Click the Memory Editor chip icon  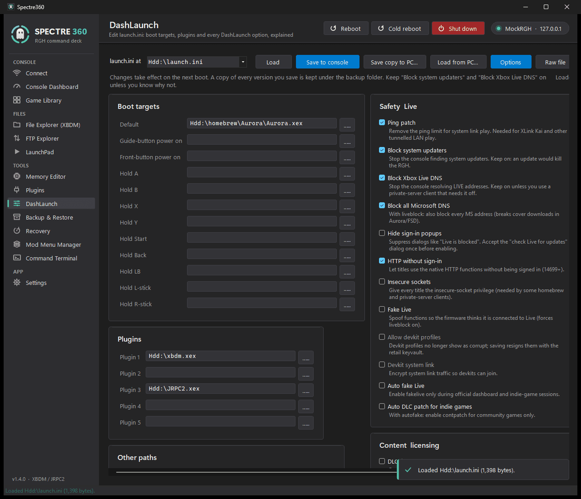pos(17,176)
